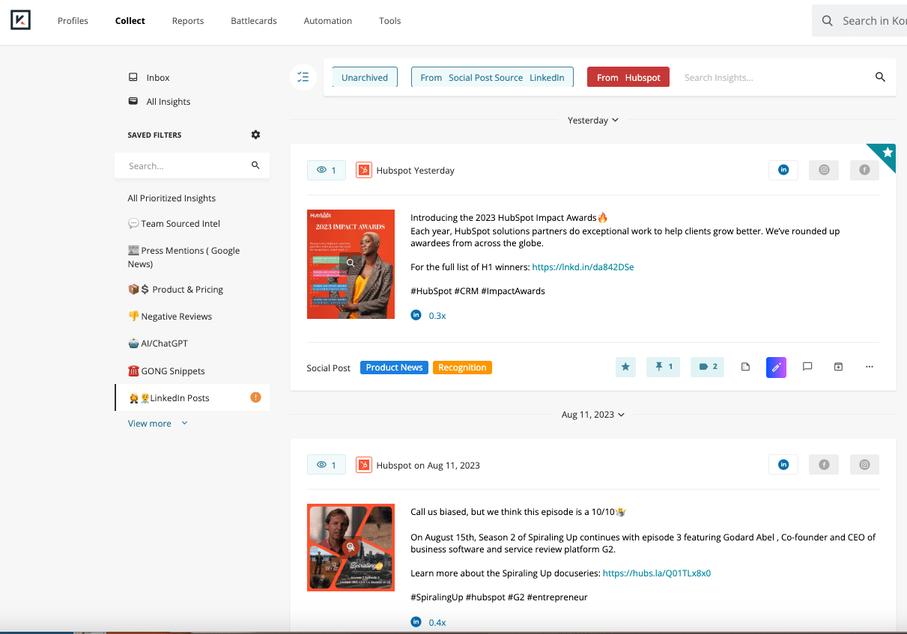Click LinkedIn icon beside 0.4x
Image resolution: width=907 pixels, height=634 pixels.
tap(416, 622)
